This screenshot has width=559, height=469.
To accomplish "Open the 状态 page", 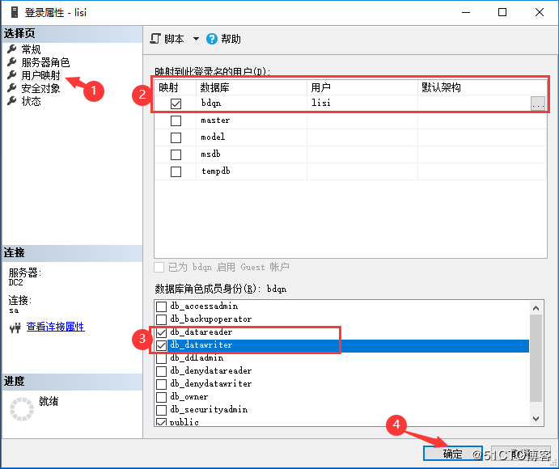I will [31, 101].
